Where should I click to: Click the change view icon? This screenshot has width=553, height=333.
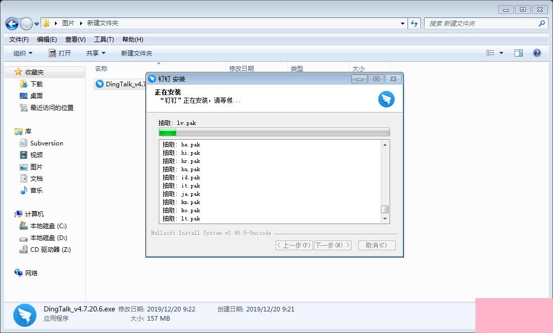point(490,53)
